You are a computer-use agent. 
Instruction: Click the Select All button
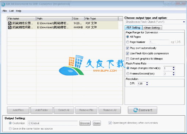pyautogui.click(x=64, y=110)
